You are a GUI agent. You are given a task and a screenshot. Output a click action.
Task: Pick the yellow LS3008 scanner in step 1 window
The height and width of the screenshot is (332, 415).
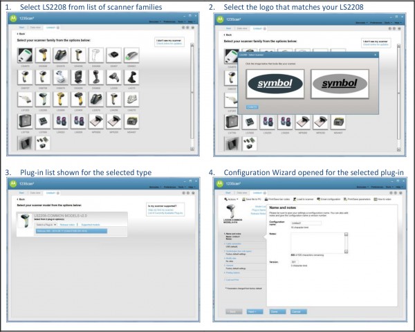click(61, 99)
